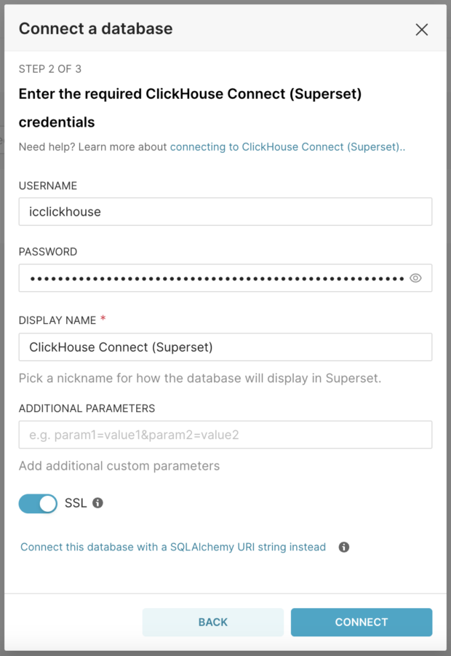Click the USERNAME field containing icclickhouse

point(225,211)
